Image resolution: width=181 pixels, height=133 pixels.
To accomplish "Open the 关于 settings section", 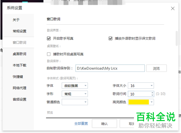I will pos(16,20).
